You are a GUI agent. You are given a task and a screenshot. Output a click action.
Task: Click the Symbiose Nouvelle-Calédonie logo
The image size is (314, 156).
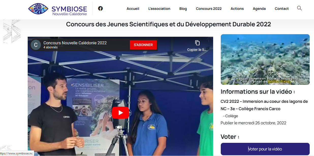[x=58, y=9]
